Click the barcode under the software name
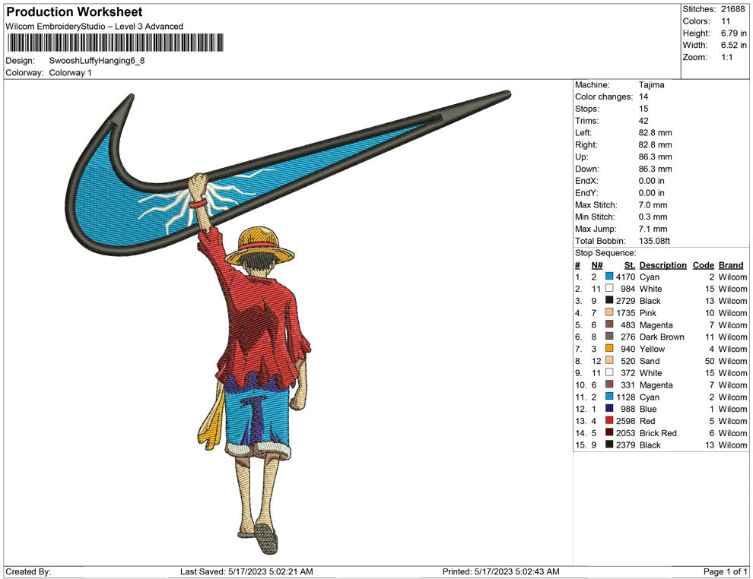The image size is (753, 579). (116, 43)
